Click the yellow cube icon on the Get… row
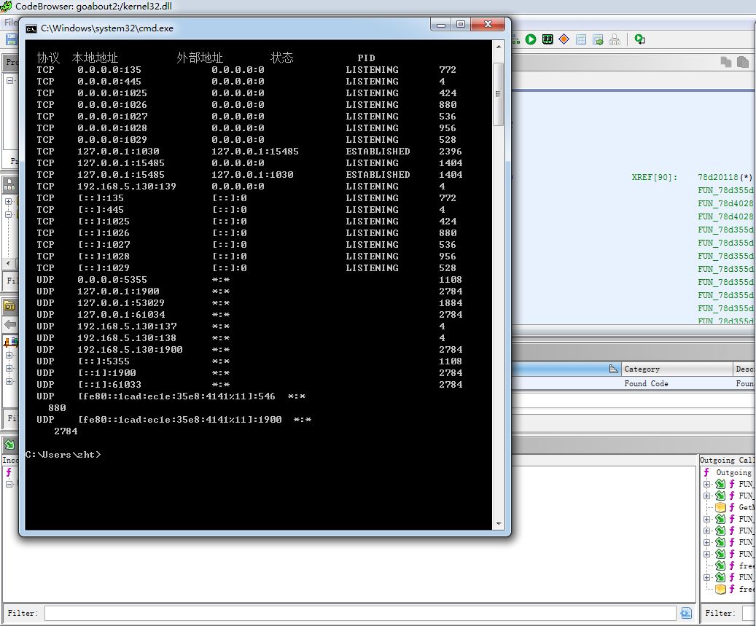 [720, 507]
